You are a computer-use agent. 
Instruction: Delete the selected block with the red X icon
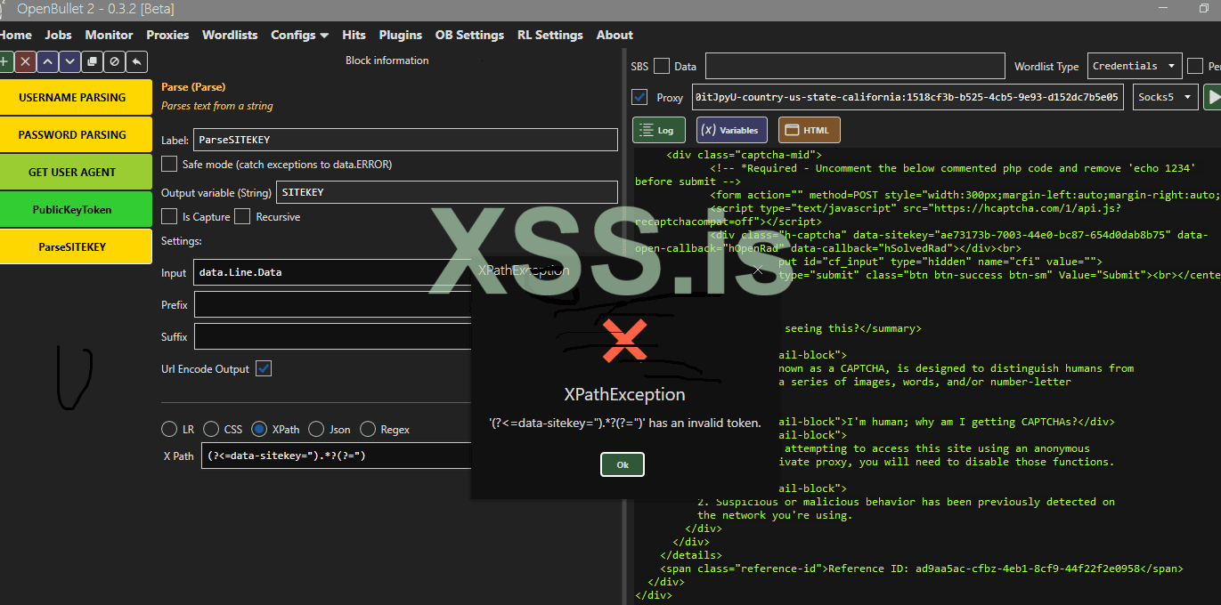(x=25, y=61)
